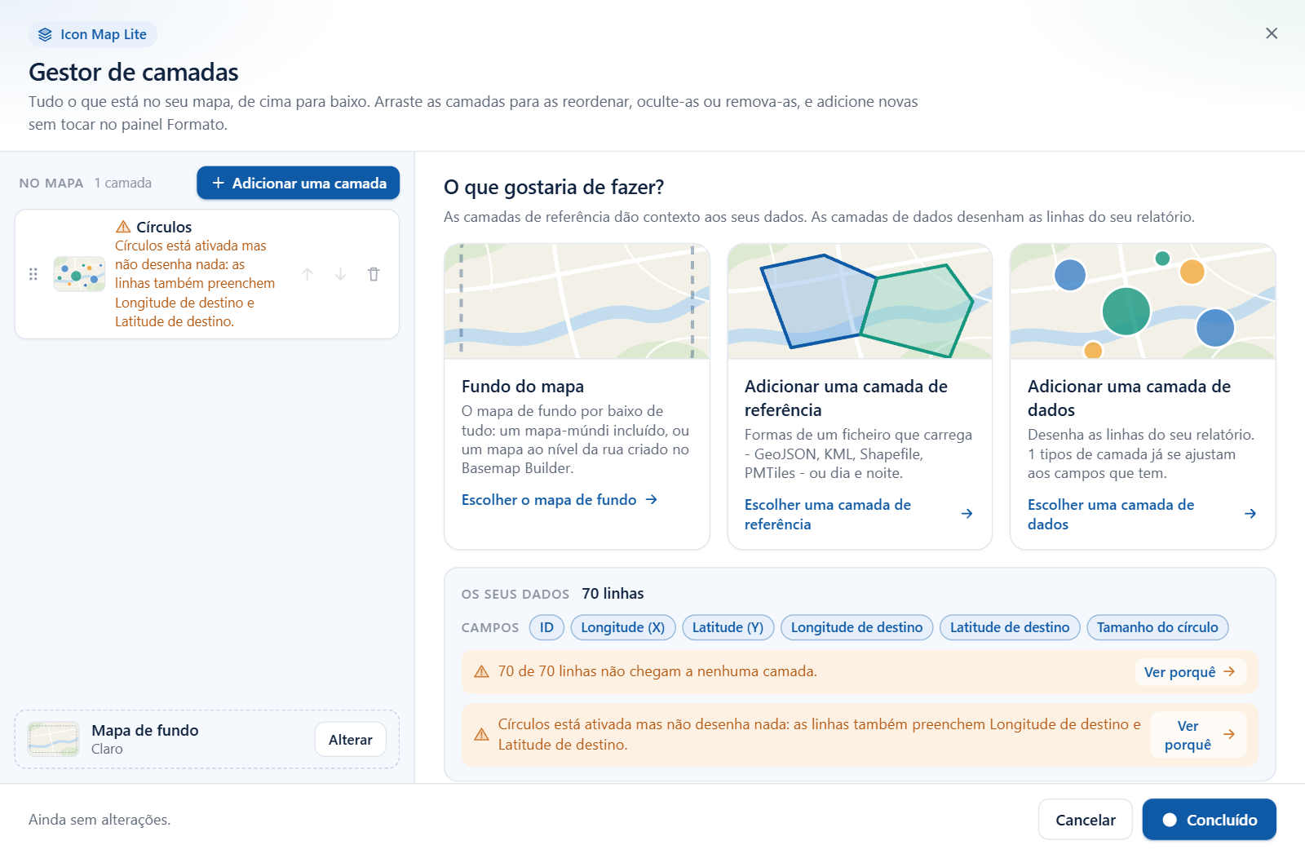Click 'Ainda sem alterações.' status text
The image size is (1305, 854).
100,820
